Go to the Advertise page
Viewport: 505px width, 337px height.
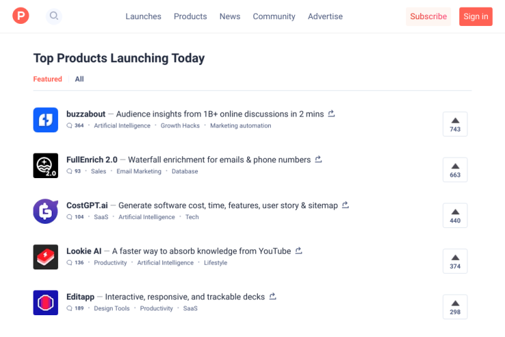[326, 16]
